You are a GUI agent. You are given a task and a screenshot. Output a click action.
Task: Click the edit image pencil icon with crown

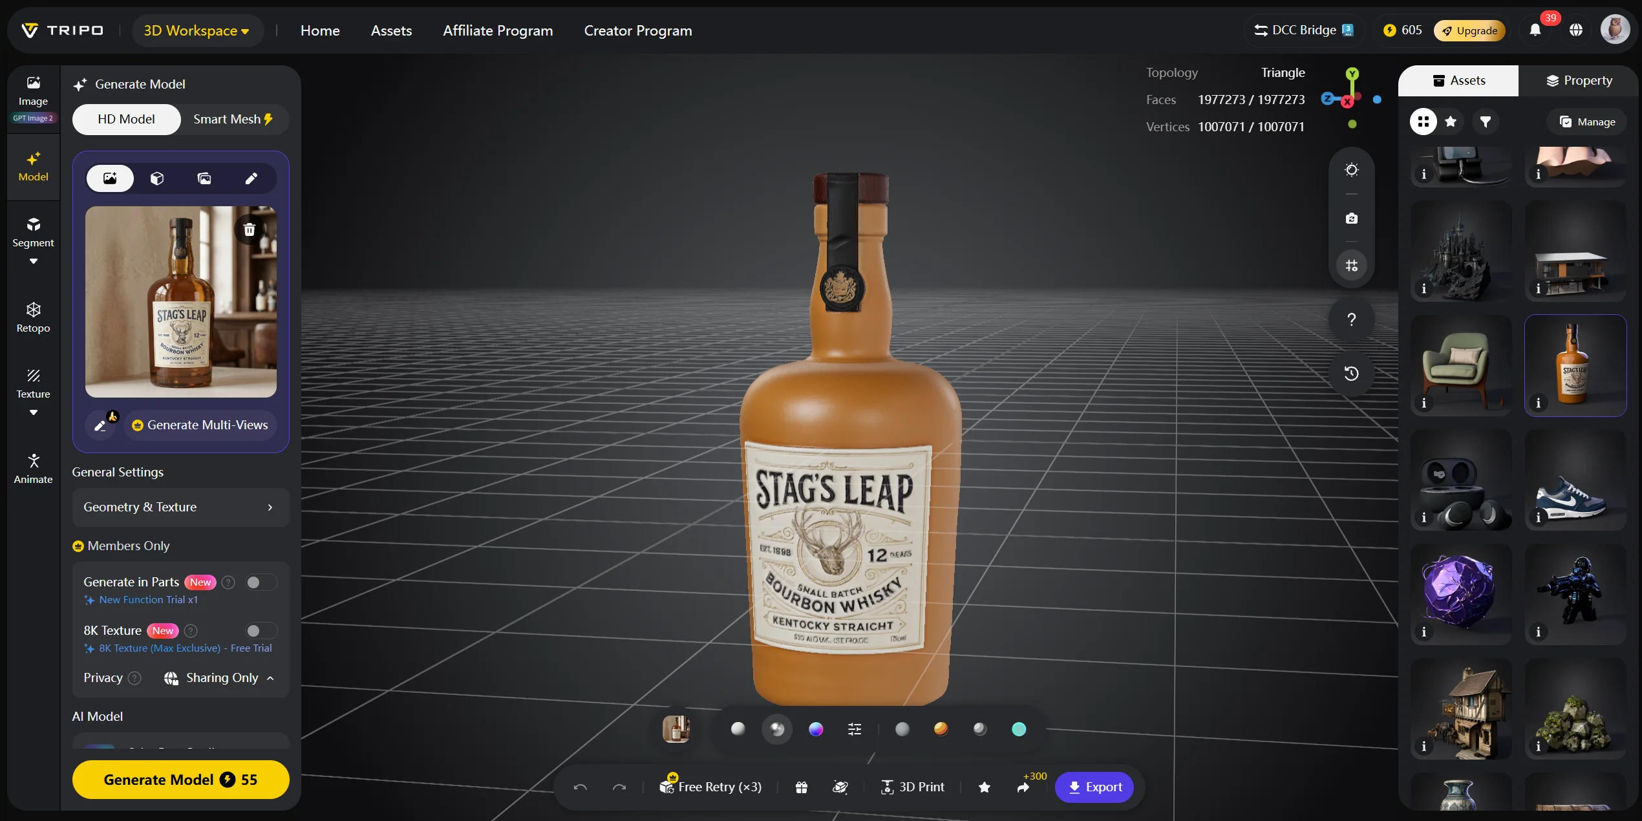click(x=101, y=425)
